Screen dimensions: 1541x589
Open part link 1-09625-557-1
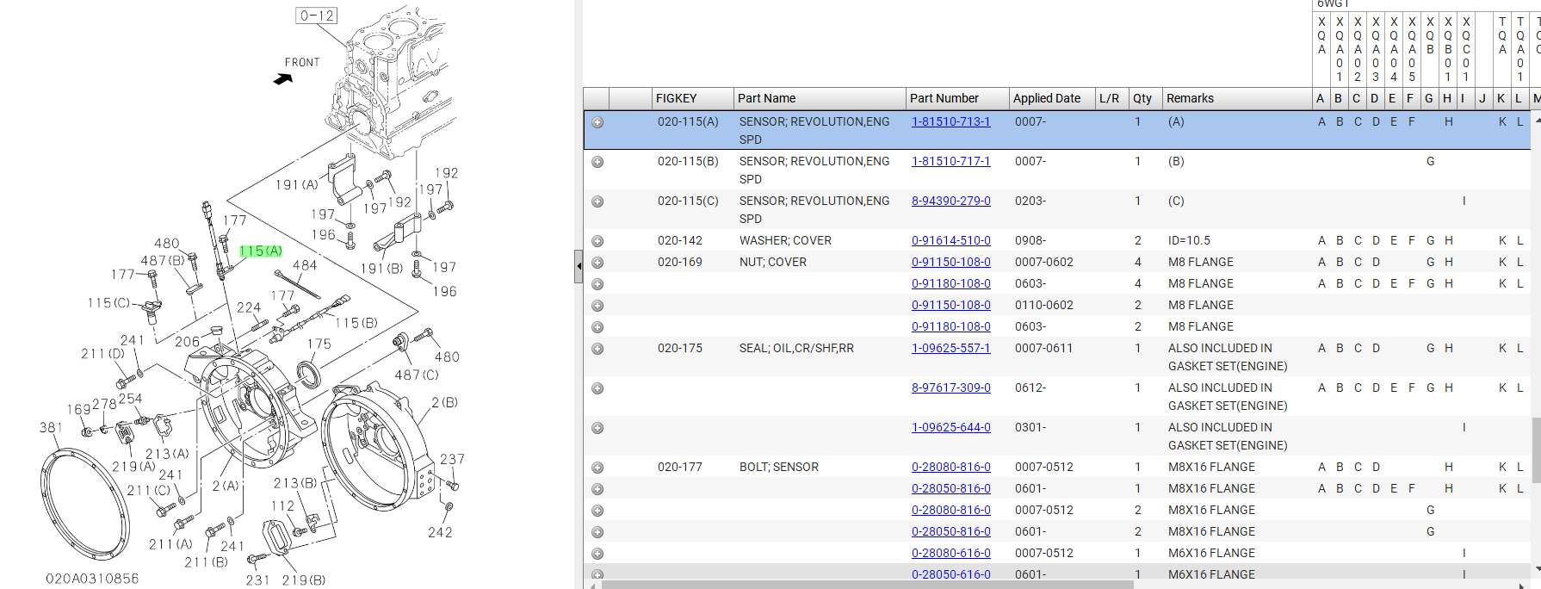point(950,348)
